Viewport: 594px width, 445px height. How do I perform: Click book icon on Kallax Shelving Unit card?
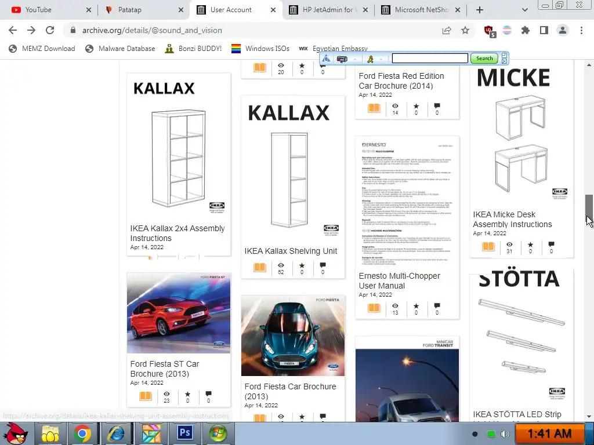pos(259,268)
